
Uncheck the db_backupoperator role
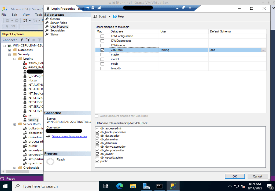[x=98, y=132]
